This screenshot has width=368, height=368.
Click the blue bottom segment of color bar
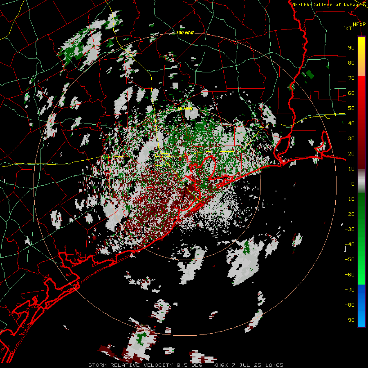[x=361, y=306]
